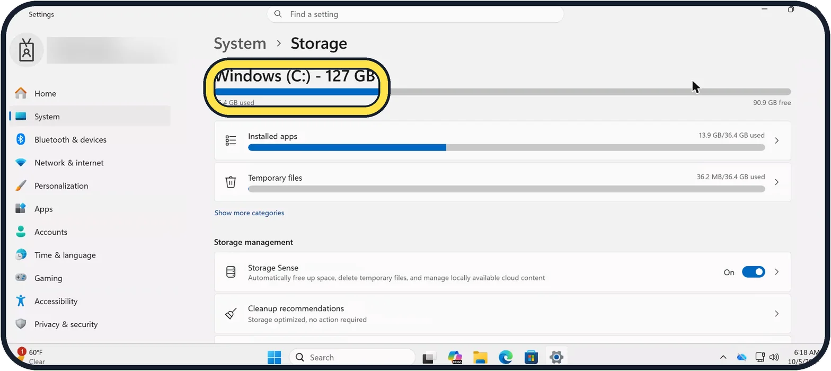Image resolution: width=831 pixels, height=371 pixels.
Task: Click the Cleanup recommendations broom icon
Action: point(231,313)
